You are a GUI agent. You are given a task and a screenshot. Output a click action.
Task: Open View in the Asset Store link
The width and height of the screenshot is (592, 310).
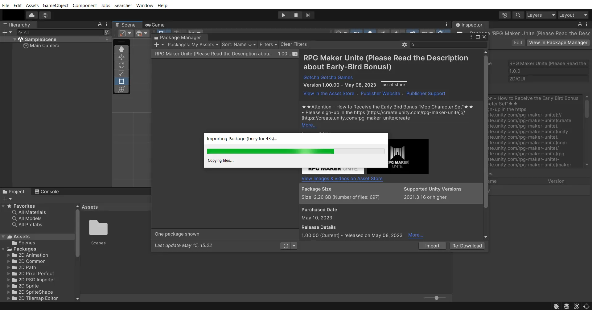329,93
